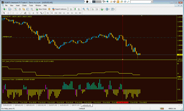Select the Fibonacci retracement tool
The image size is (184, 111).
[29, 13]
